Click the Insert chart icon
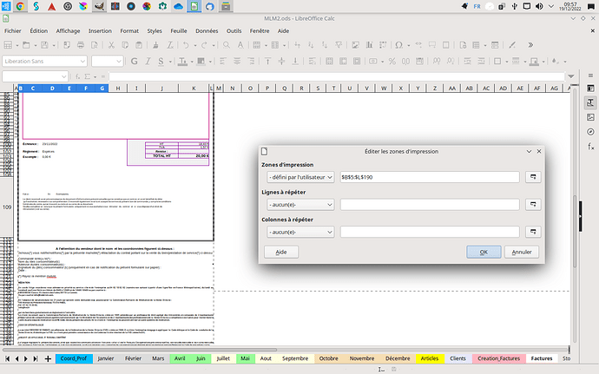Viewport: 599px width, 374px height. tap(370, 45)
